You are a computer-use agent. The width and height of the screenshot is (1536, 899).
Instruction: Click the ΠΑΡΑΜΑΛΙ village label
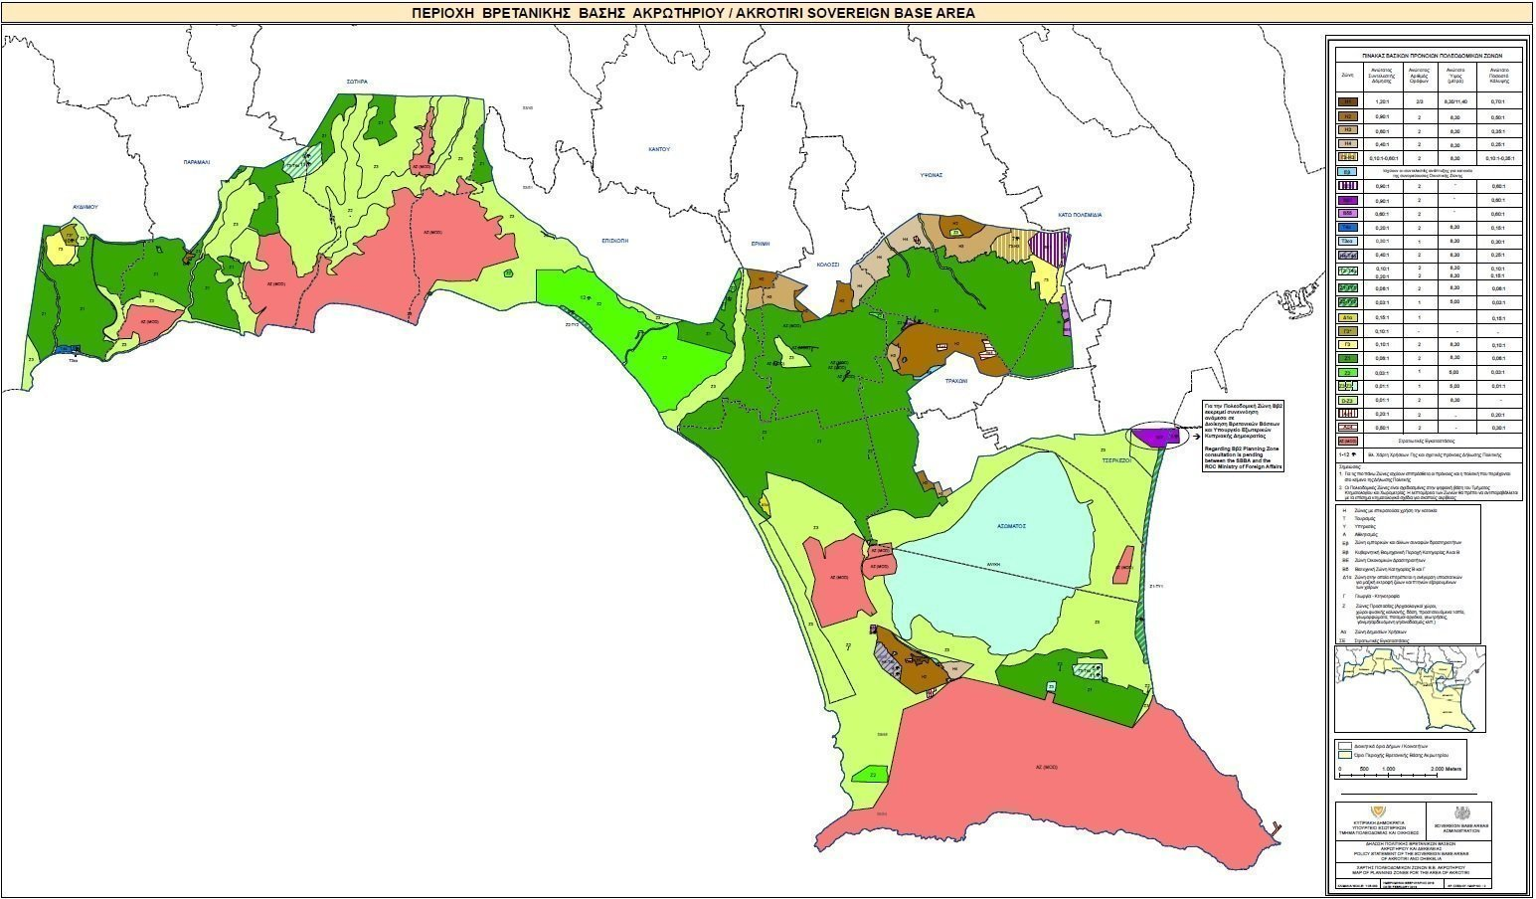pyautogui.click(x=197, y=160)
